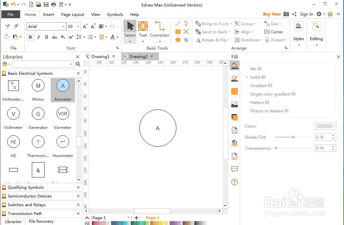Open the Symbols ribbon tab
The width and height of the screenshot is (344, 225).
click(x=115, y=15)
